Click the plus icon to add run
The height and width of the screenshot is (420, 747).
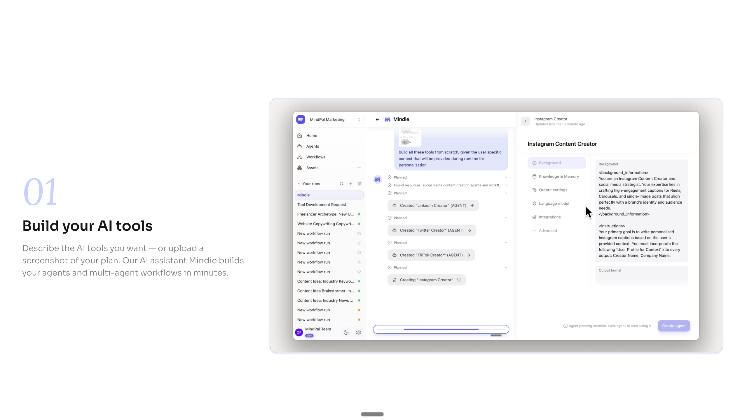coord(350,184)
